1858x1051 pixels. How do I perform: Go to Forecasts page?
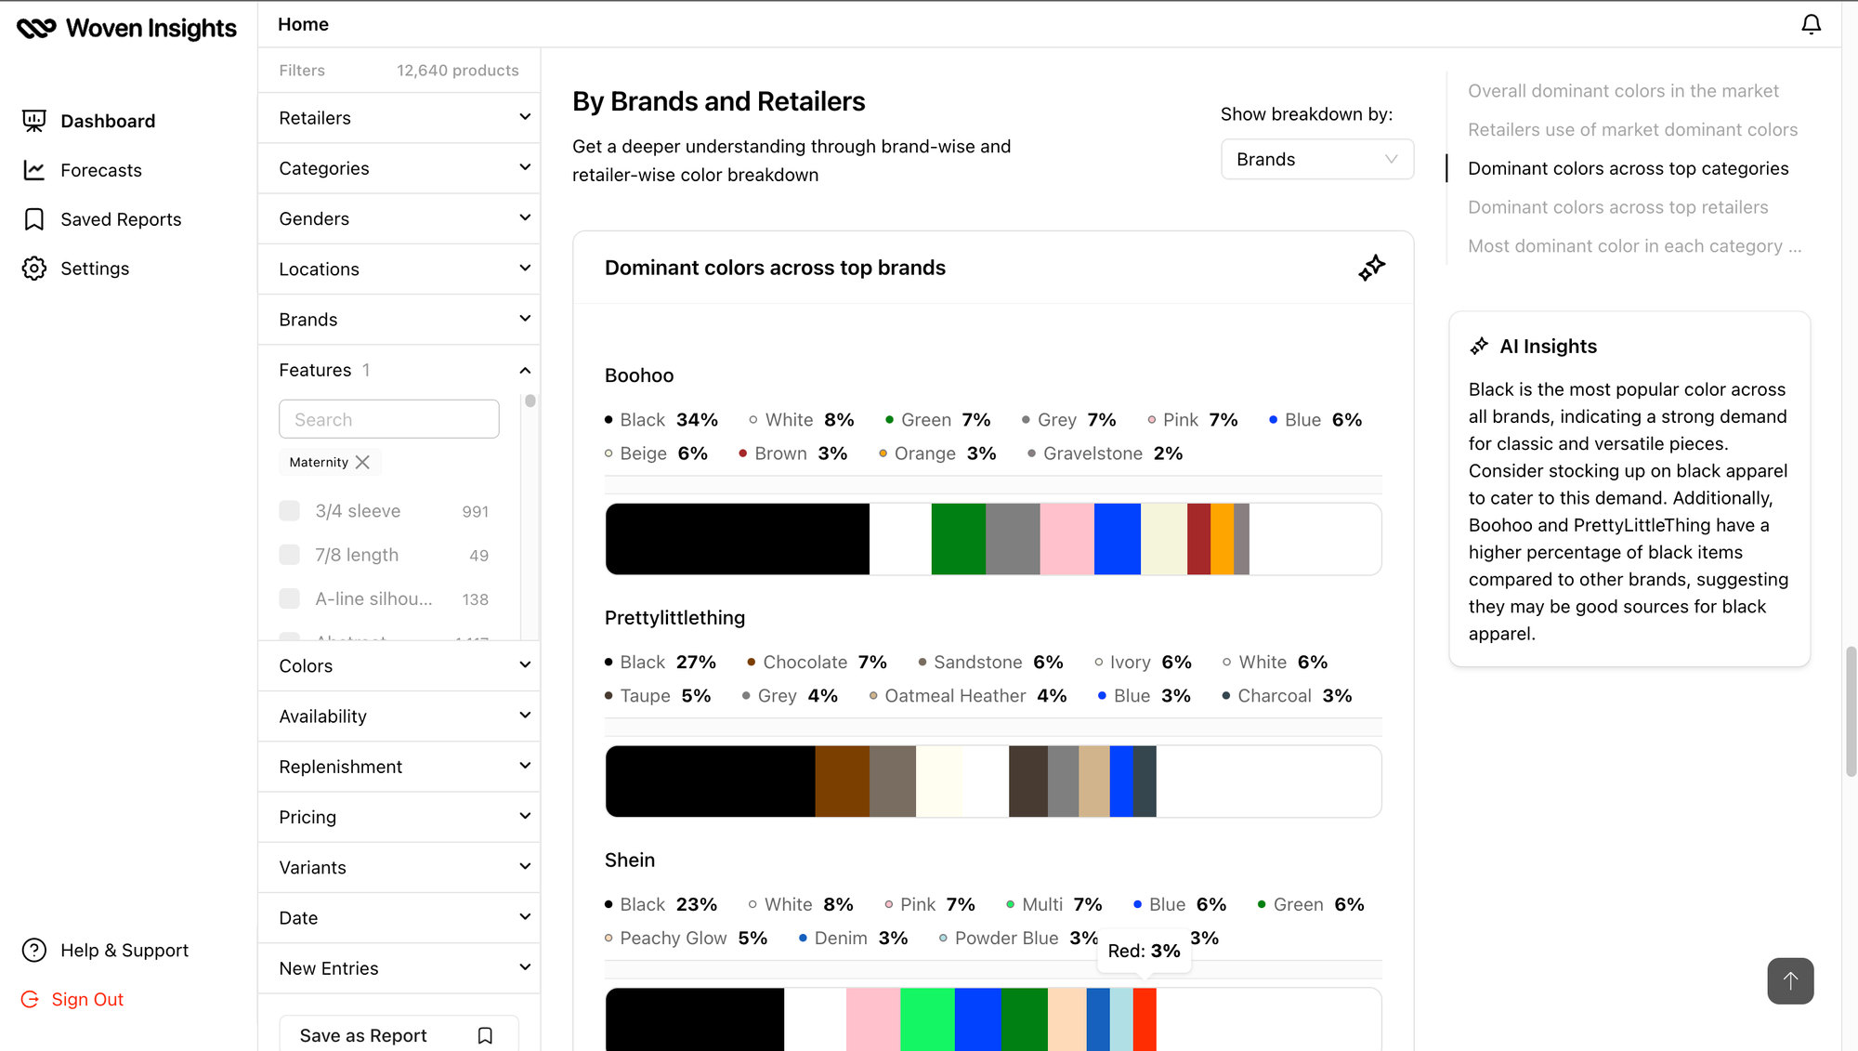pyautogui.click(x=101, y=170)
